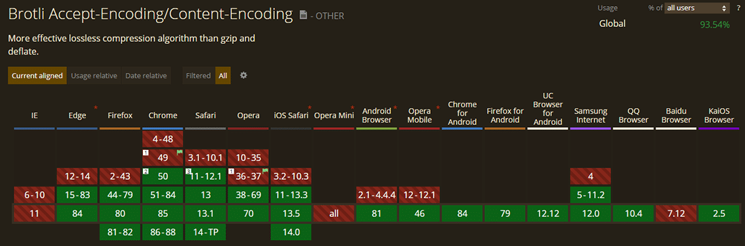Click the green flag on Chrome 49
The image size is (745, 246).
[179, 153]
